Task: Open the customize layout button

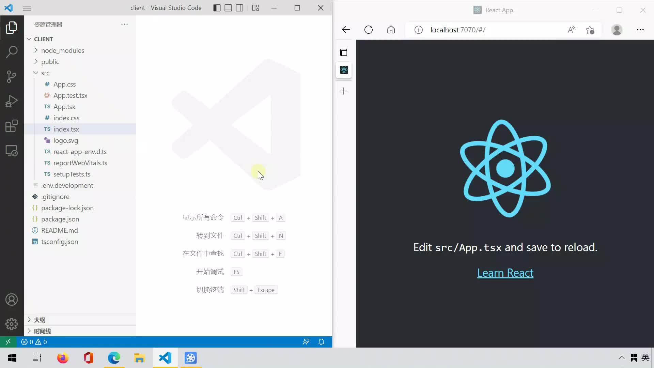Action: point(255,8)
